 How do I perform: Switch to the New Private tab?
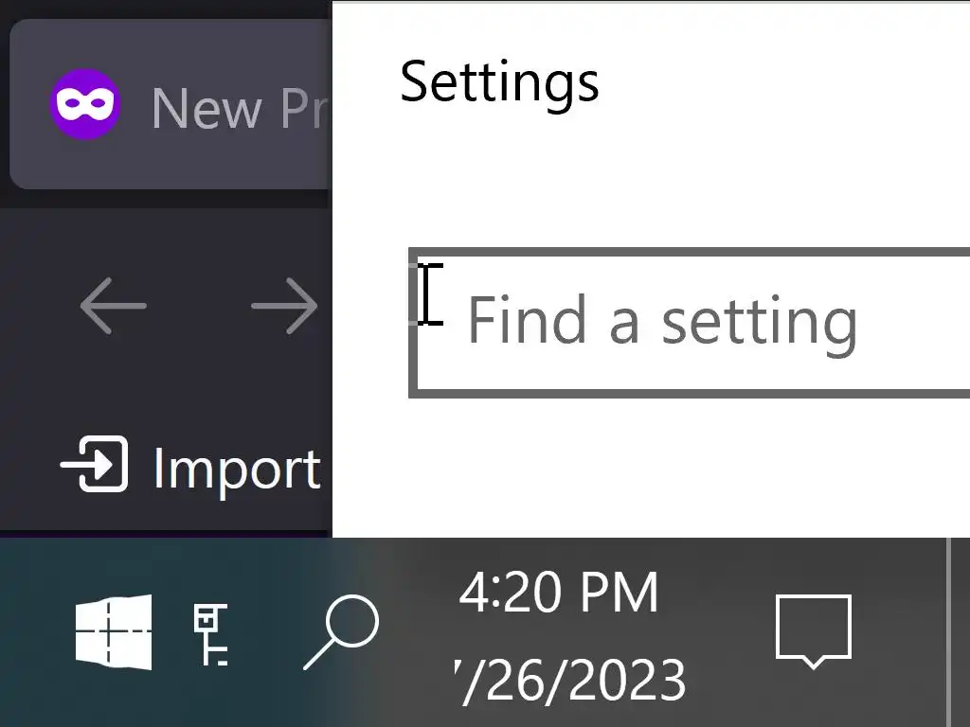pyautogui.click(x=227, y=107)
